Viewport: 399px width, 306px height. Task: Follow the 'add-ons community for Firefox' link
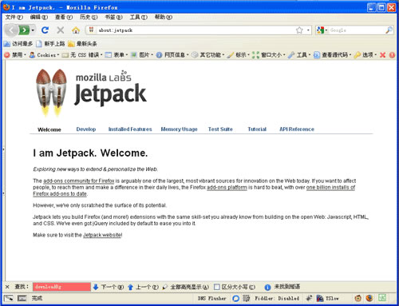79,181
